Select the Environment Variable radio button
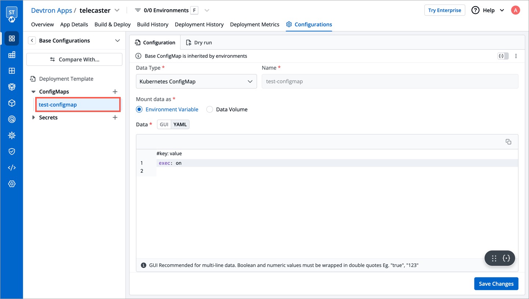Screen dimensions: 529x299 (x=139, y=109)
